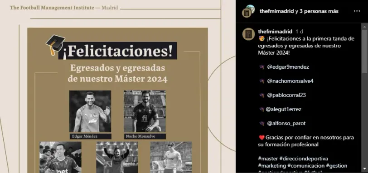
Task: Click thefmimadrid username above the caption
Action: tap(275, 31)
